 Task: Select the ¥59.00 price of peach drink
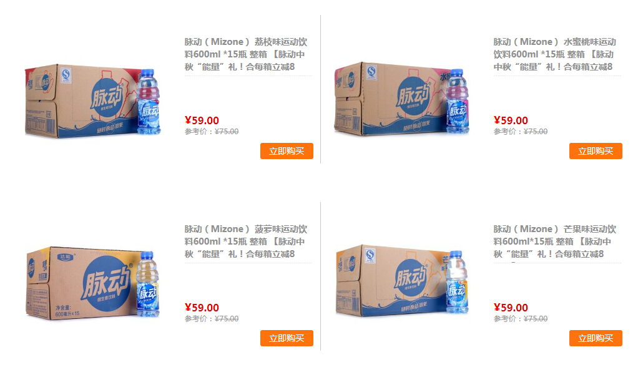pyautogui.click(x=511, y=120)
